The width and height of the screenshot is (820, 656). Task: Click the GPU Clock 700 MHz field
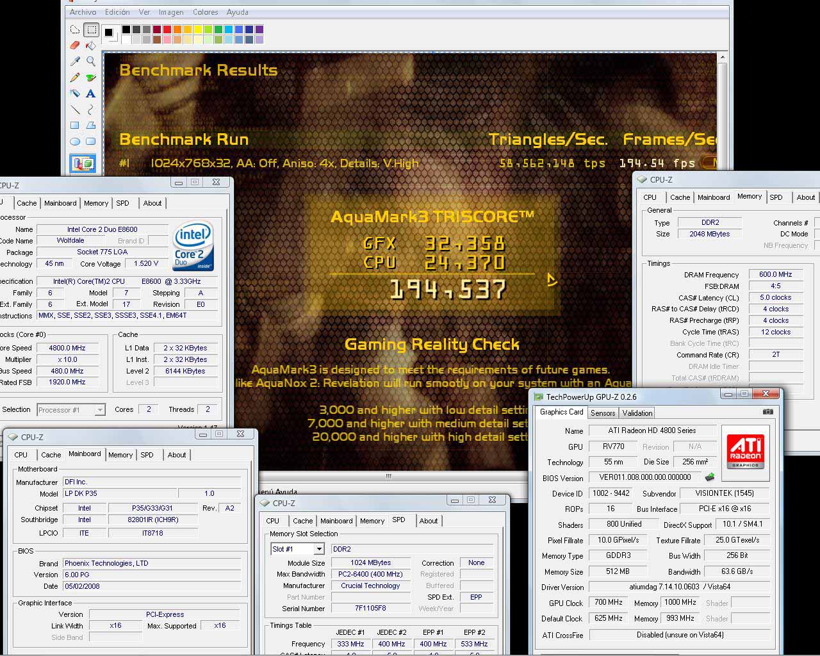pyautogui.click(x=609, y=603)
